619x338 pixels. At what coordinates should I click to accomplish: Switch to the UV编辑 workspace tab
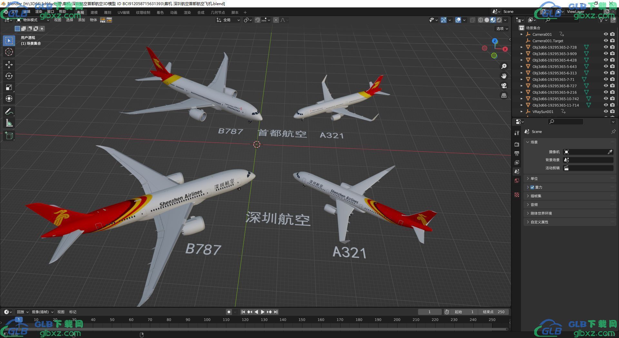[123, 13]
